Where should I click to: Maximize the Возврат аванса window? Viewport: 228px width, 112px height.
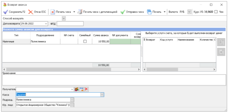(211, 5)
